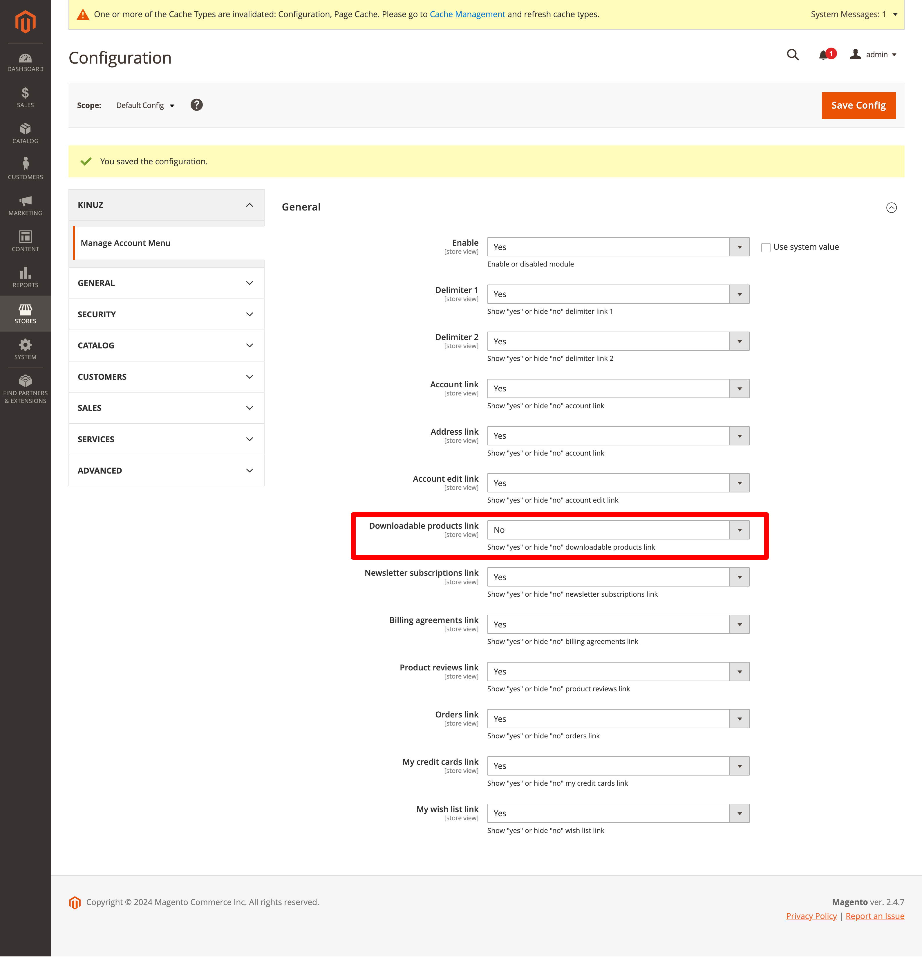Follow the Cache Management link

tap(467, 14)
